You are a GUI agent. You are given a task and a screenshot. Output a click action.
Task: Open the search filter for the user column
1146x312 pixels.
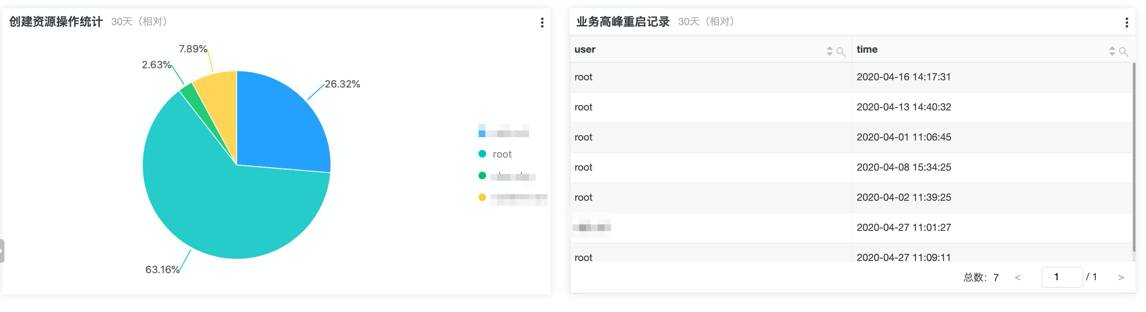coord(841,51)
